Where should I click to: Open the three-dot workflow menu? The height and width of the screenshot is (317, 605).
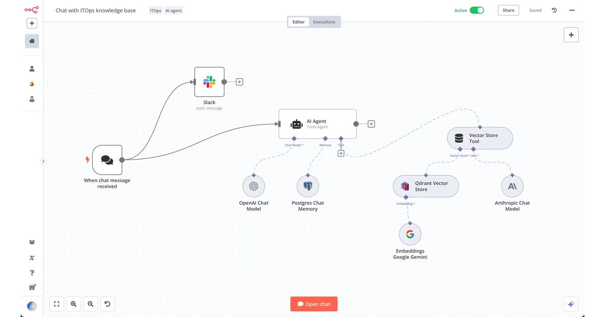click(x=572, y=10)
